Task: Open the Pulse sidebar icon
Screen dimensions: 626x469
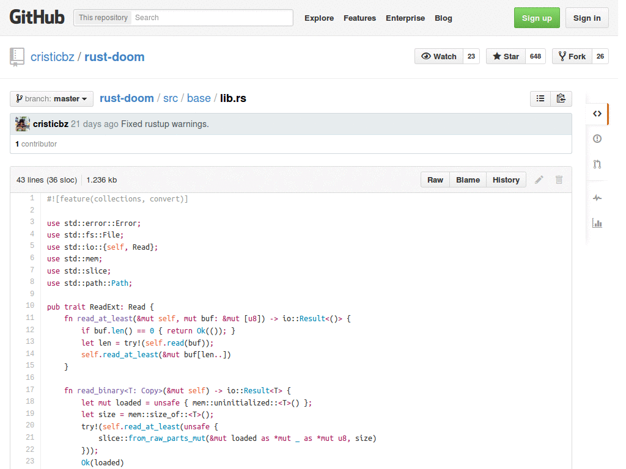Action: click(597, 198)
